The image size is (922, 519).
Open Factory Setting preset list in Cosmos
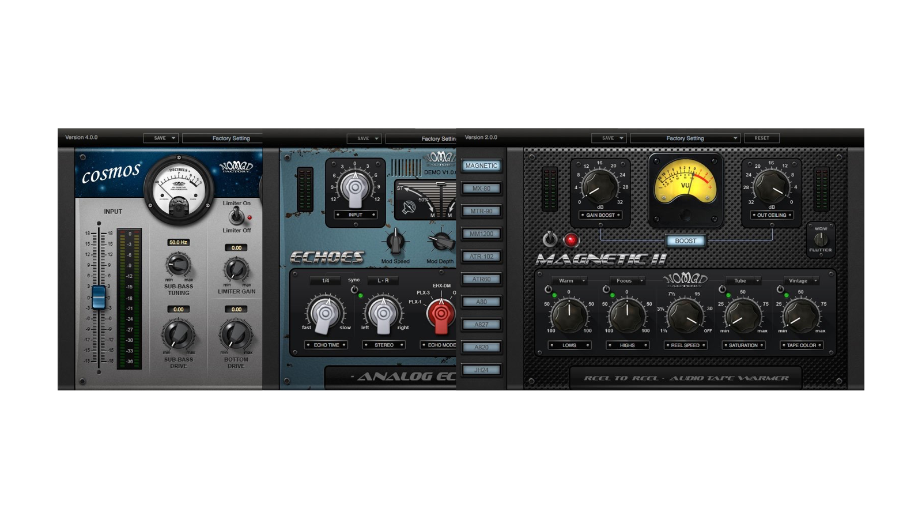pyautogui.click(x=222, y=138)
